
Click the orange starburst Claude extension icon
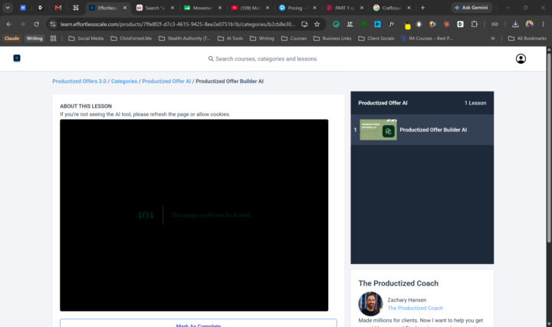point(446,24)
